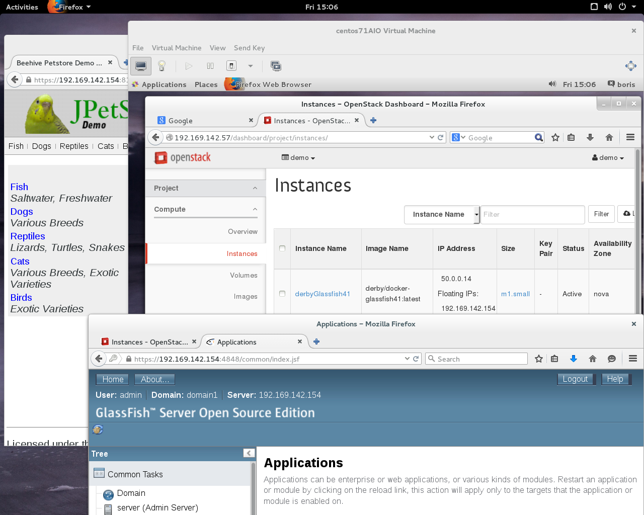Open new tab in Applications Firefox window
Image resolution: width=644 pixels, height=515 pixels.
316,341
